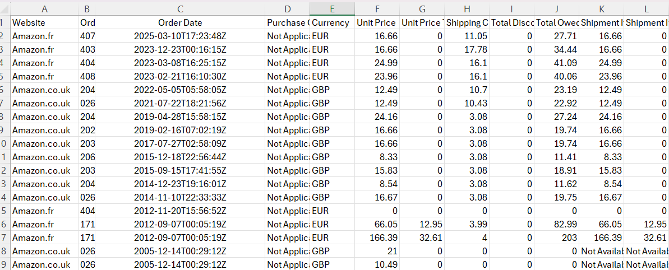Select cell with date 2019-02-16T07:02:19Z
Image resolution: width=669 pixels, height=270 pixels.
pos(180,131)
